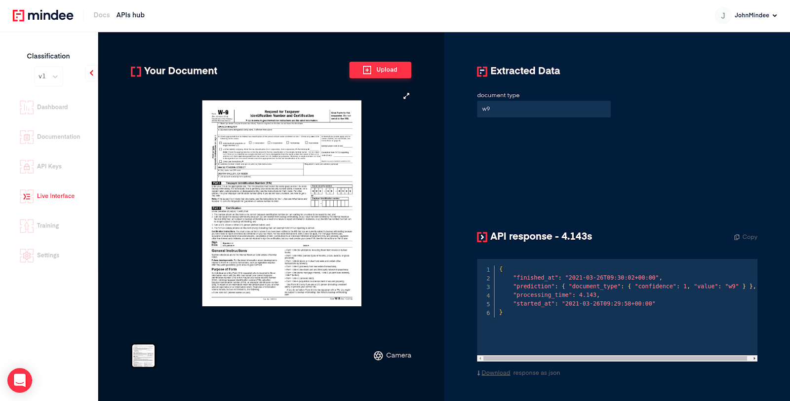Viewport: 790px width, 401px height.
Task: Open Settings page
Action: click(48, 255)
